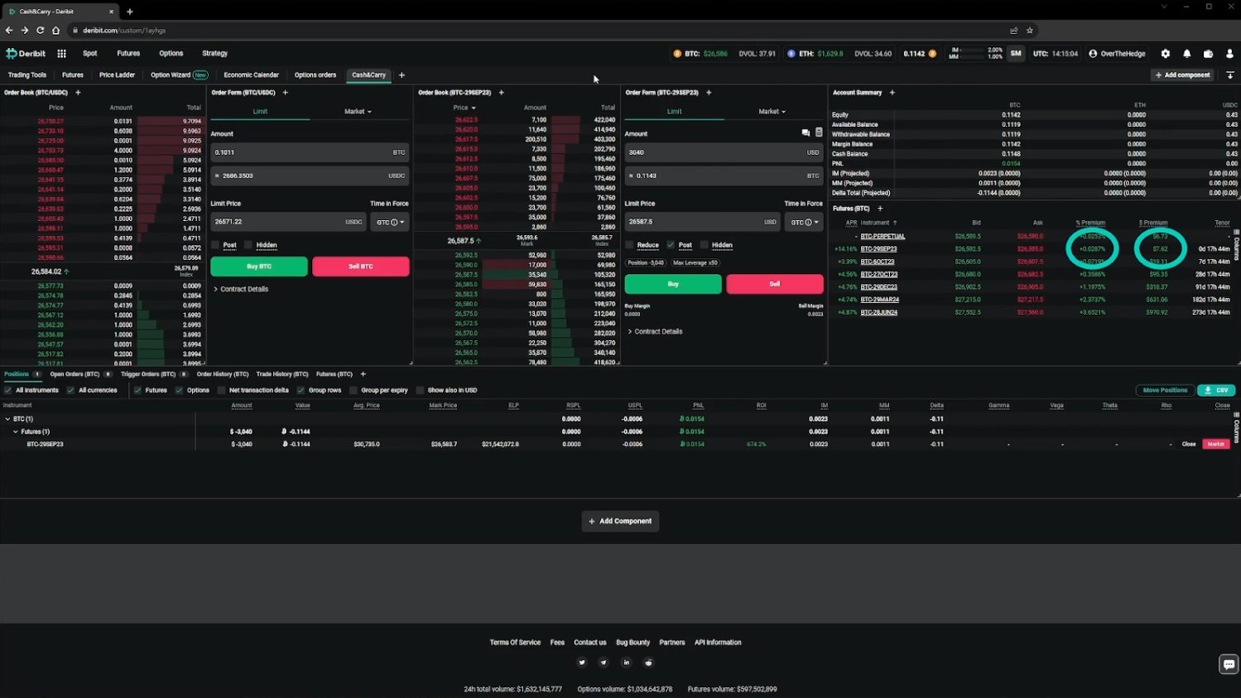Viewport: 1241px width, 698px height.
Task: Open the chat bubble icon in BTC-29SEP23 order form
Action: (x=806, y=132)
